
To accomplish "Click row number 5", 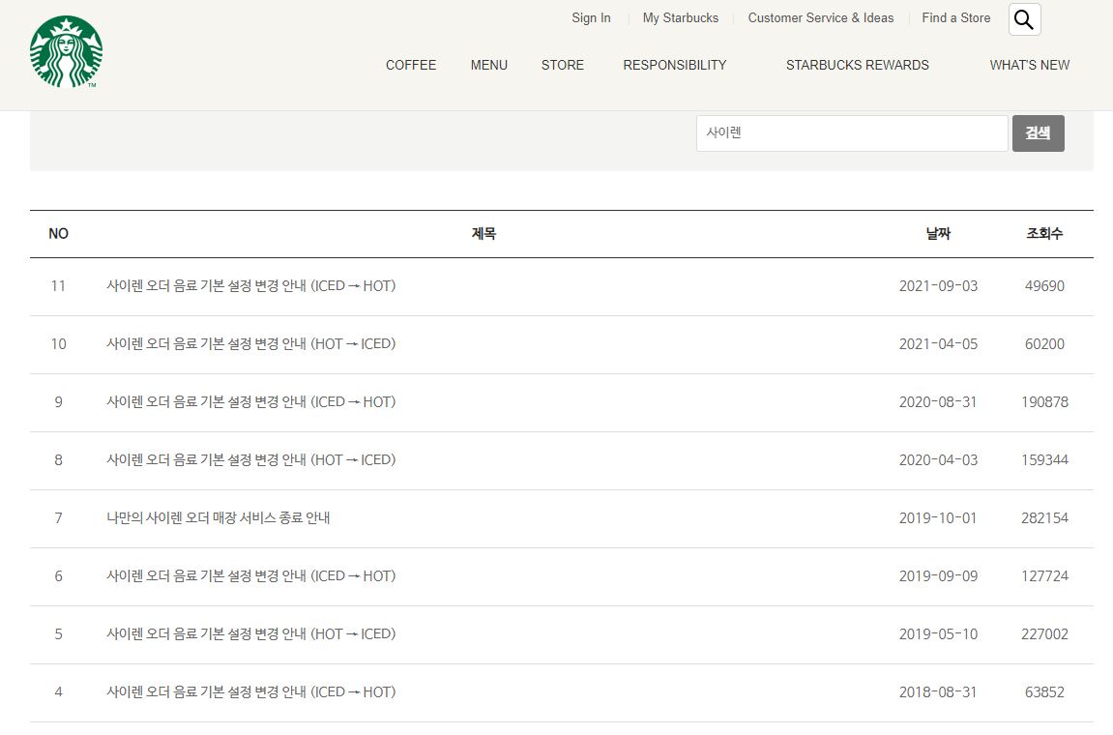I will click(x=58, y=634).
